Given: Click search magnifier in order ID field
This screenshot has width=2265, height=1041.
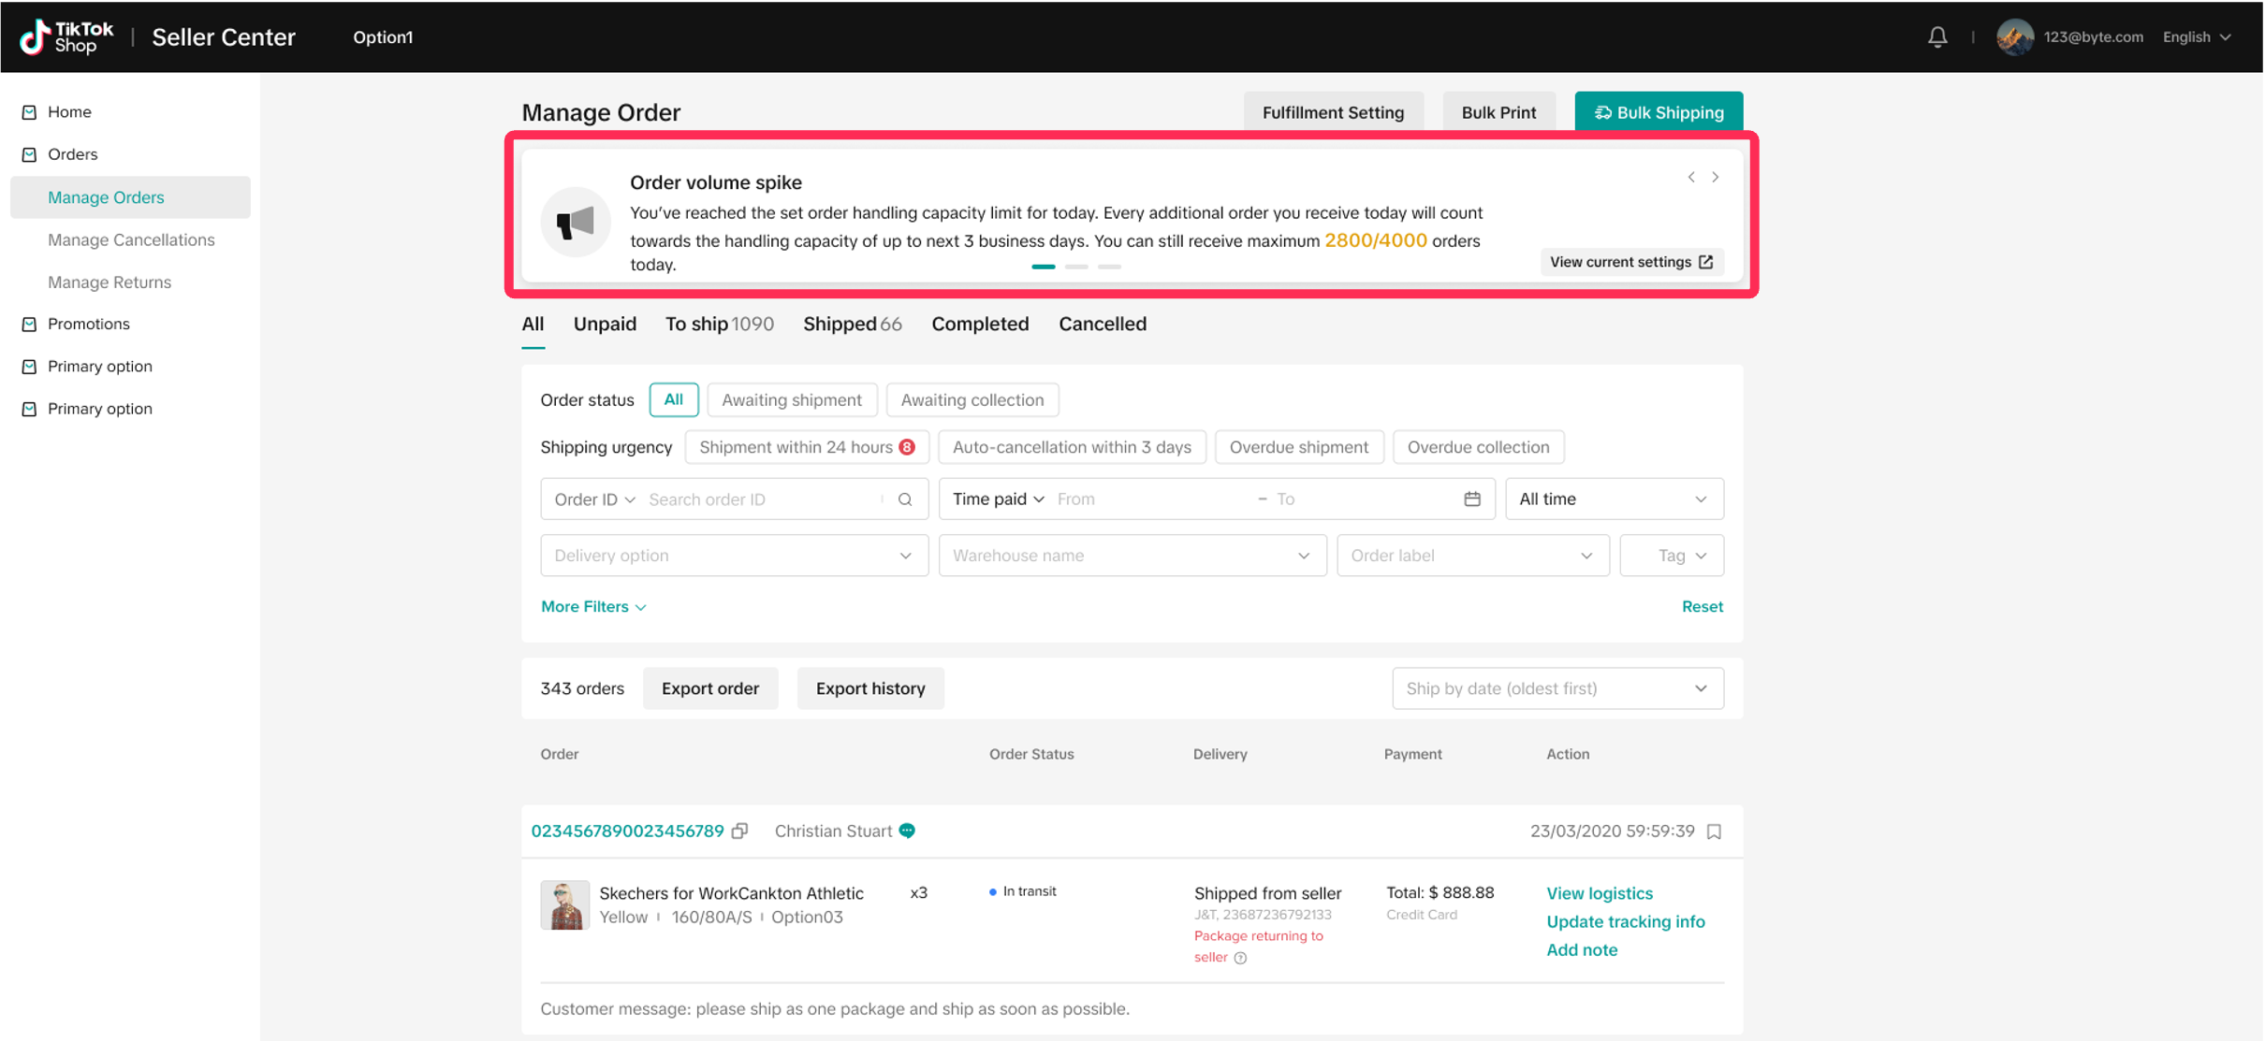Looking at the screenshot, I should 905,499.
